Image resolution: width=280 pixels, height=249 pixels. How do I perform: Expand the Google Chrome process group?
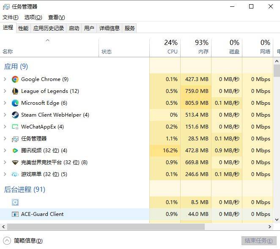5,79
